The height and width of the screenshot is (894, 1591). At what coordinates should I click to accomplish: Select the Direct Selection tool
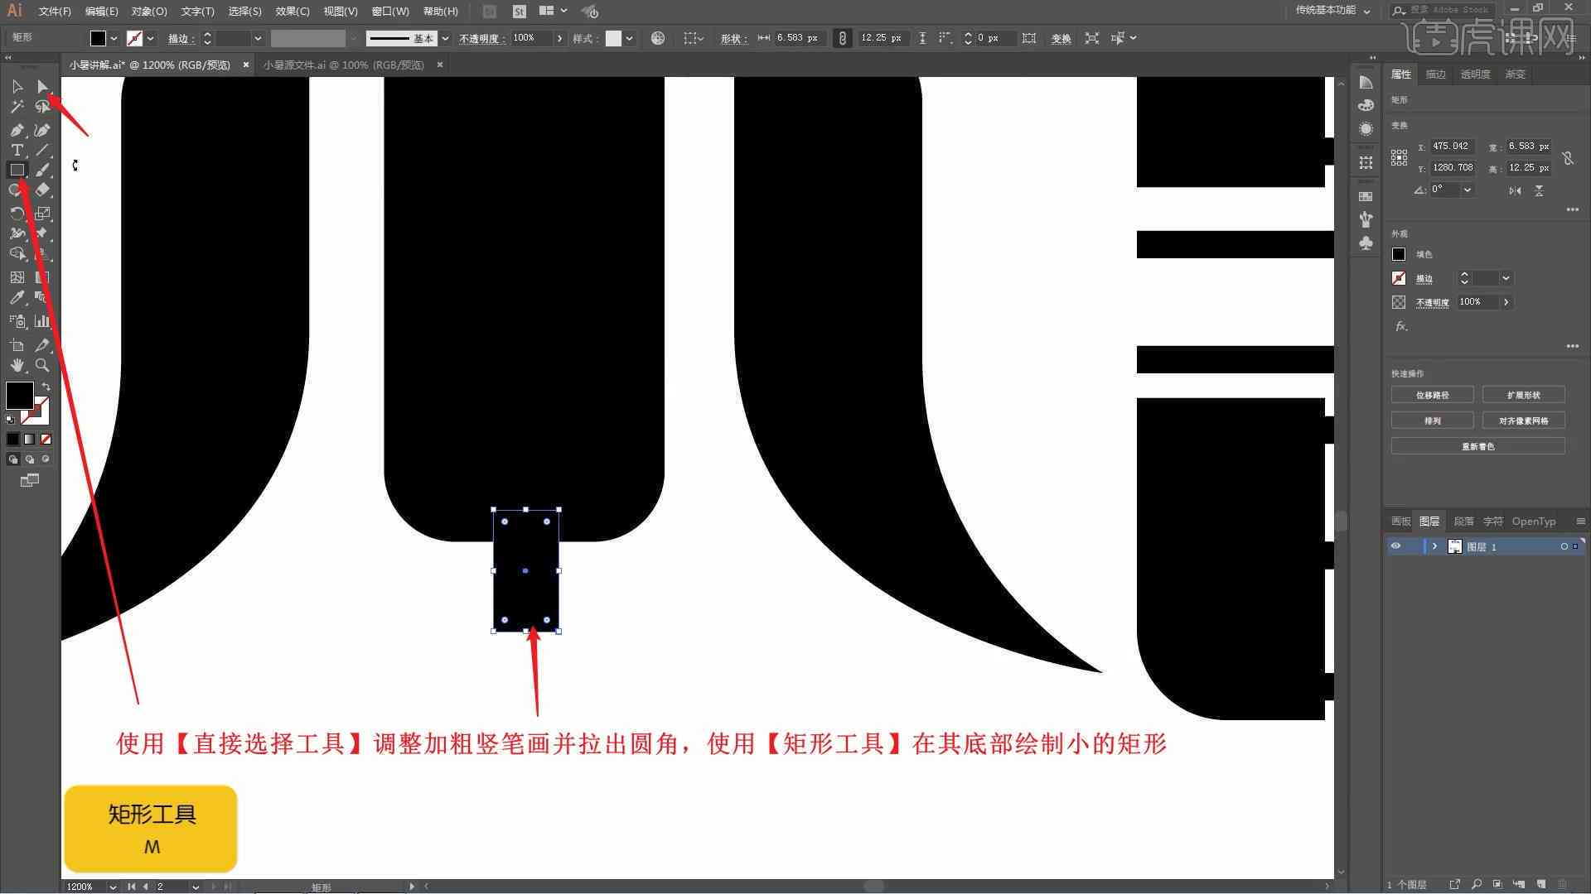click(41, 86)
